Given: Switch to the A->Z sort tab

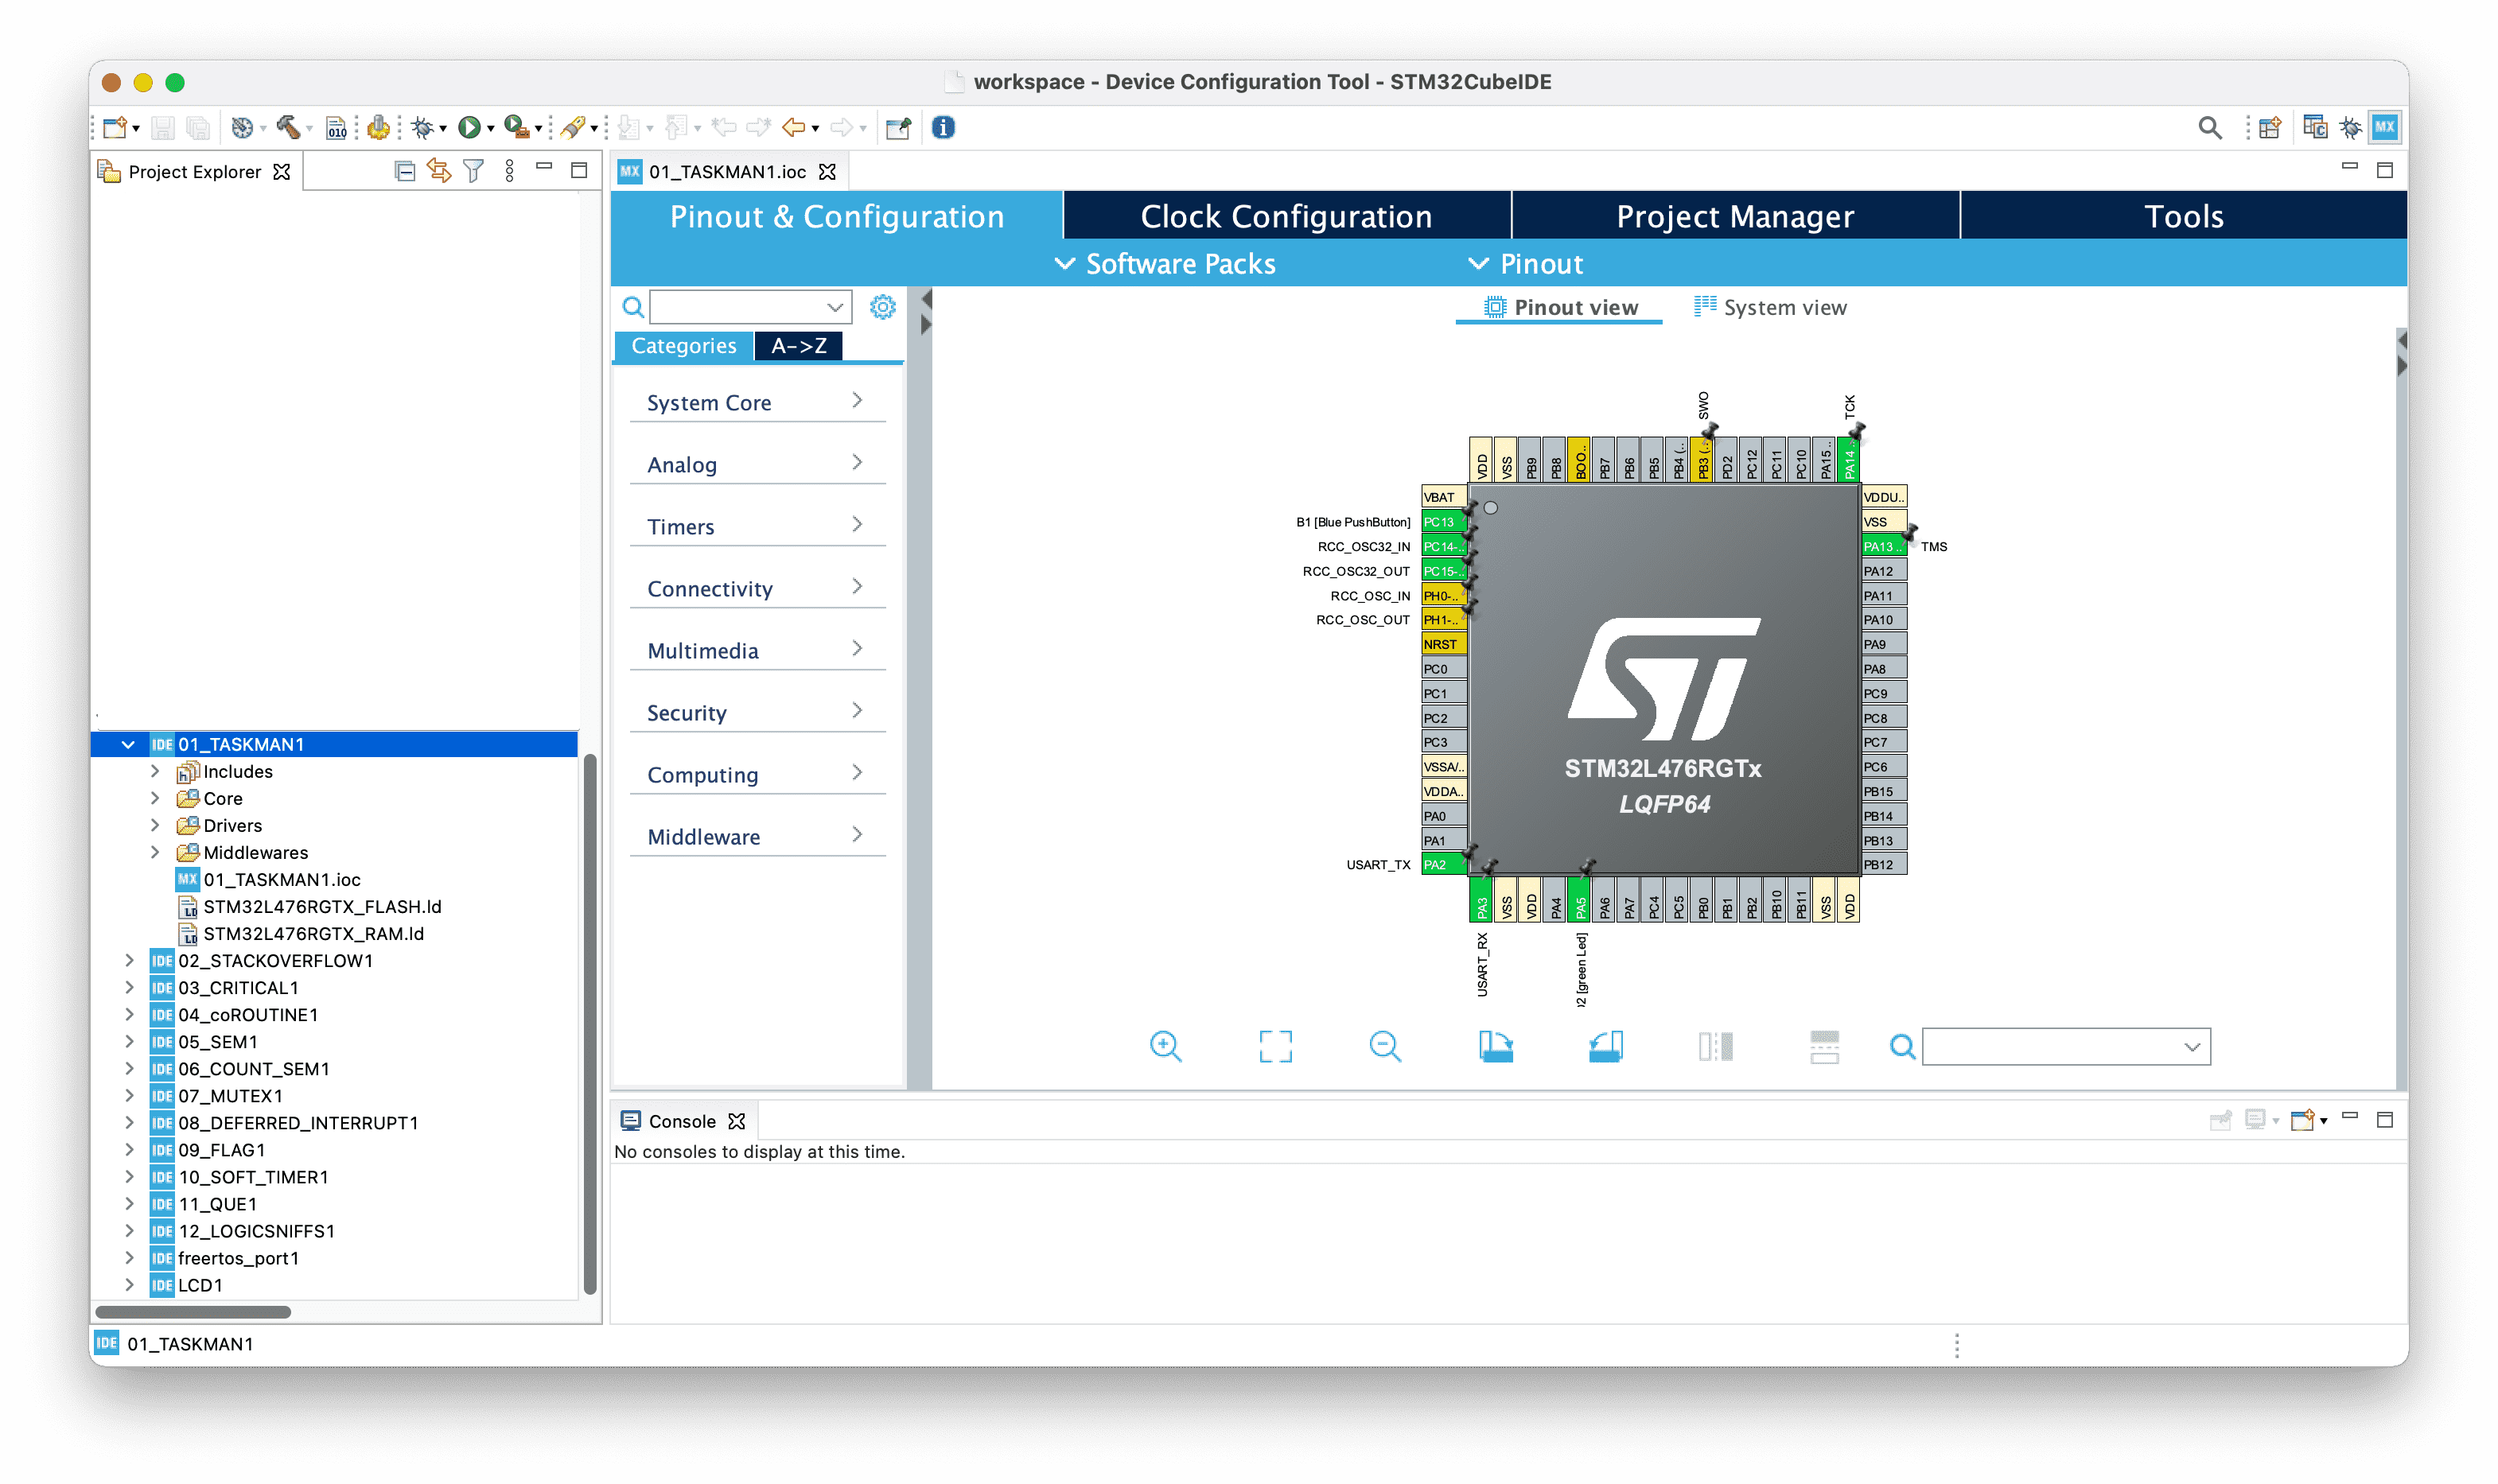Looking at the screenshot, I should pyautogui.click(x=798, y=346).
